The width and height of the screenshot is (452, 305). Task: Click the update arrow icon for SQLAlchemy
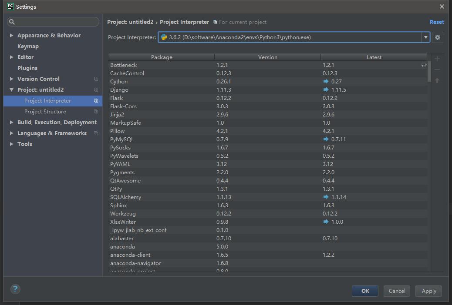point(326,197)
